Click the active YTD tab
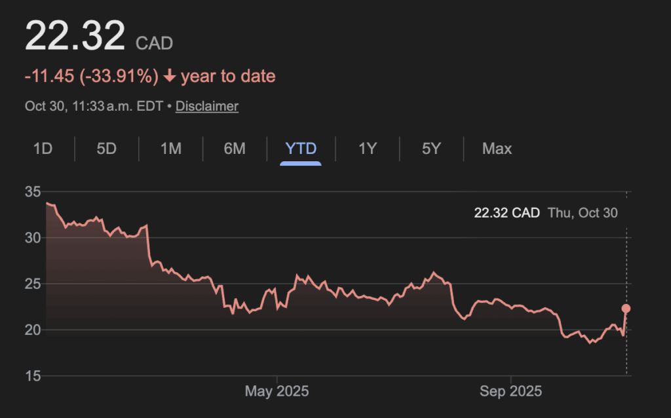The height and width of the screenshot is (418, 671). click(301, 149)
